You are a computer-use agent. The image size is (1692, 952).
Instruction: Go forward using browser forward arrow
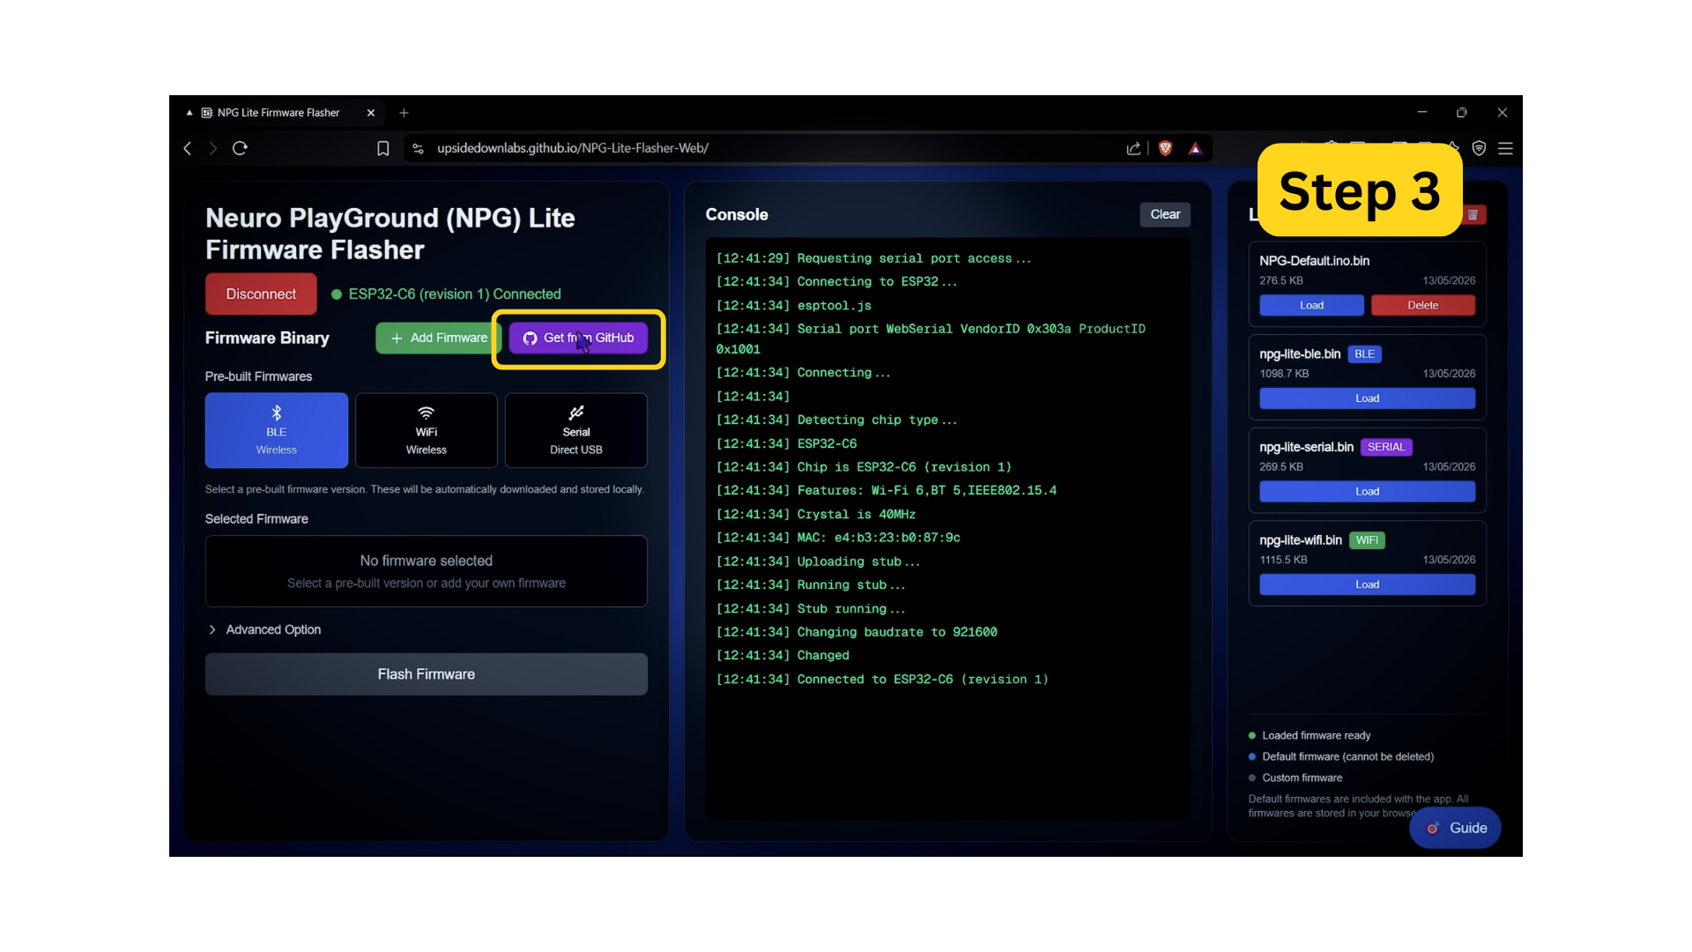pos(212,148)
